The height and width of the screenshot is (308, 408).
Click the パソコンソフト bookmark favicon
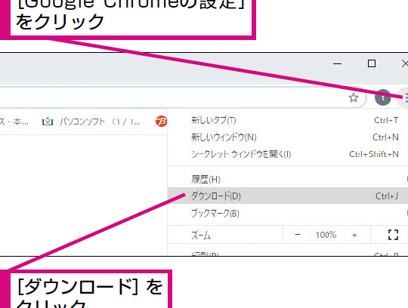(48, 122)
